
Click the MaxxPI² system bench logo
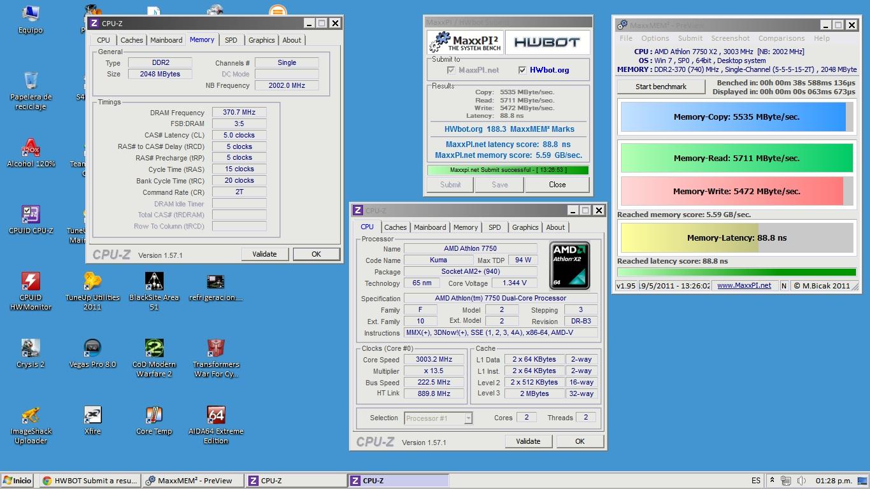[x=465, y=42]
